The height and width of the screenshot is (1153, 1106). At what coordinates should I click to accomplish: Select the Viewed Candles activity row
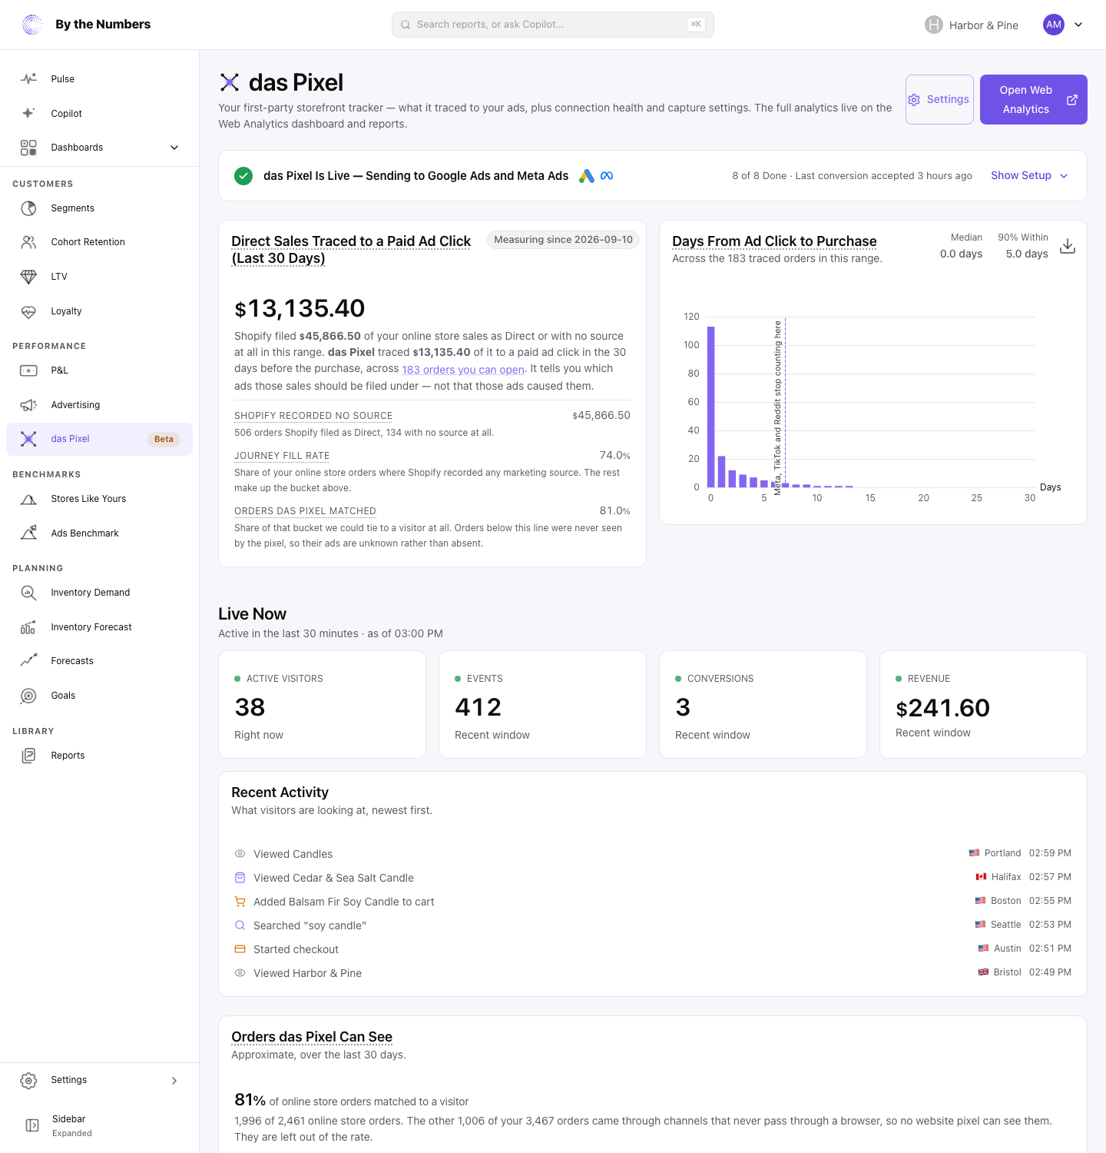(x=653, y=854)
